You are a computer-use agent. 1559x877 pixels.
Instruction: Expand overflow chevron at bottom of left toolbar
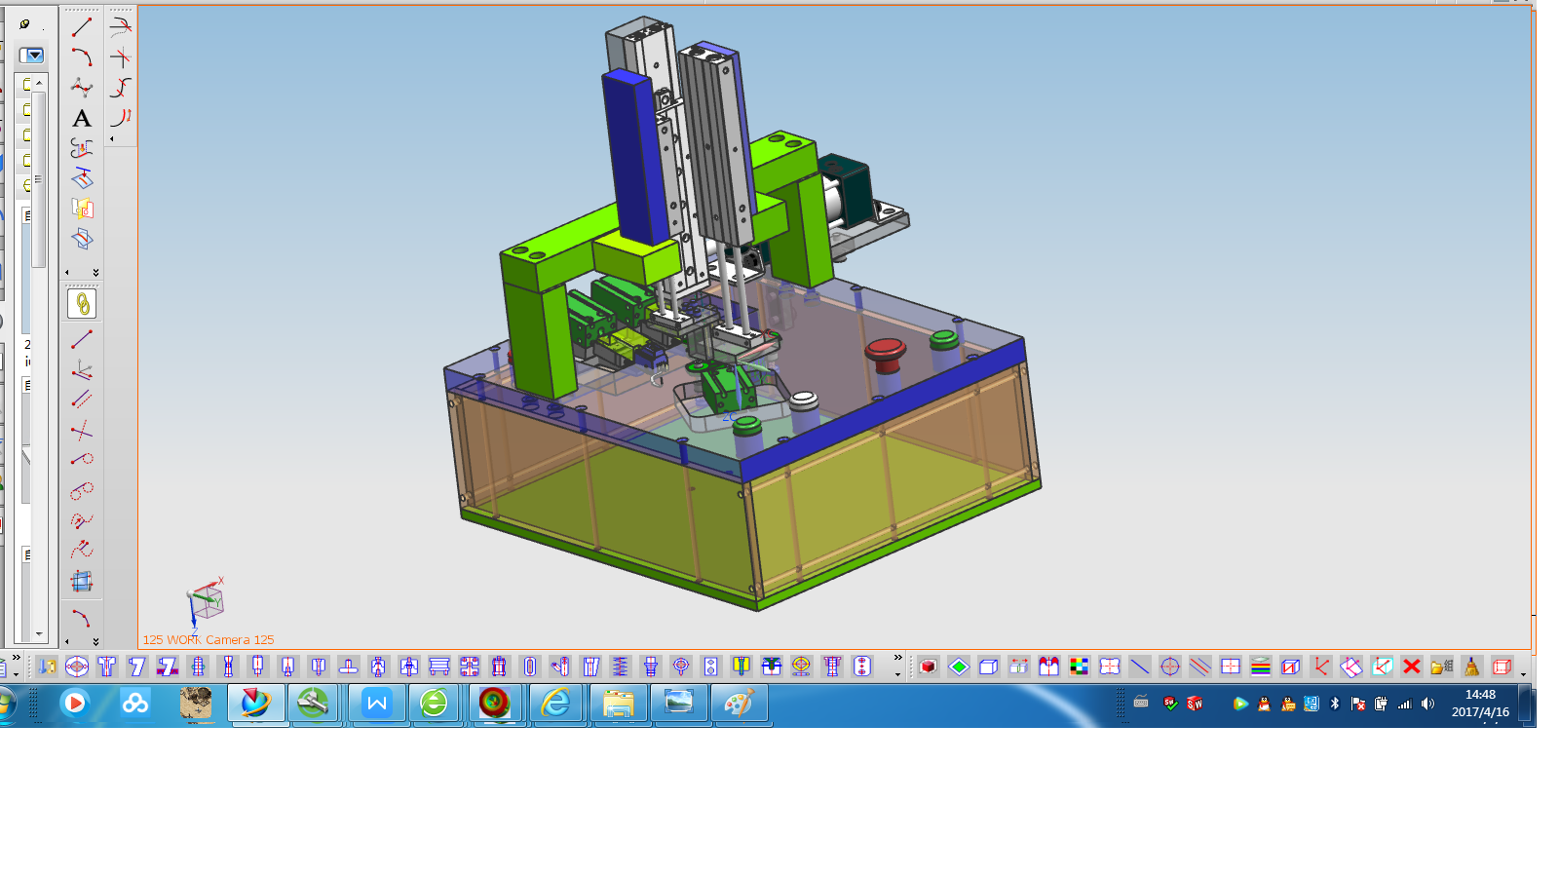(x=95, y=641)
